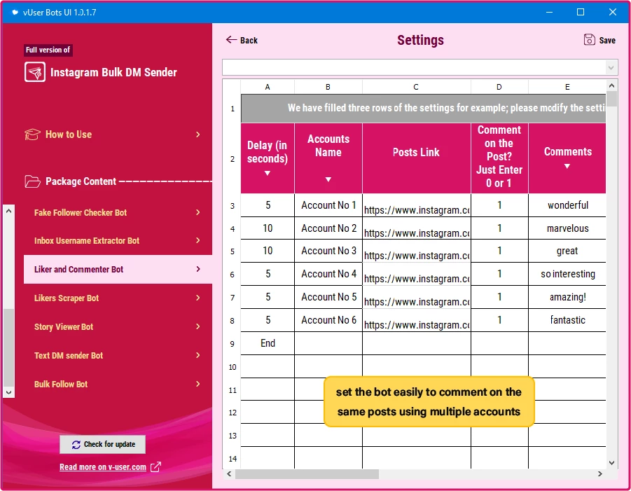Click the Comment on Post cell for Account No 4
Screen dimensions: 631x491
coord(499,274)
